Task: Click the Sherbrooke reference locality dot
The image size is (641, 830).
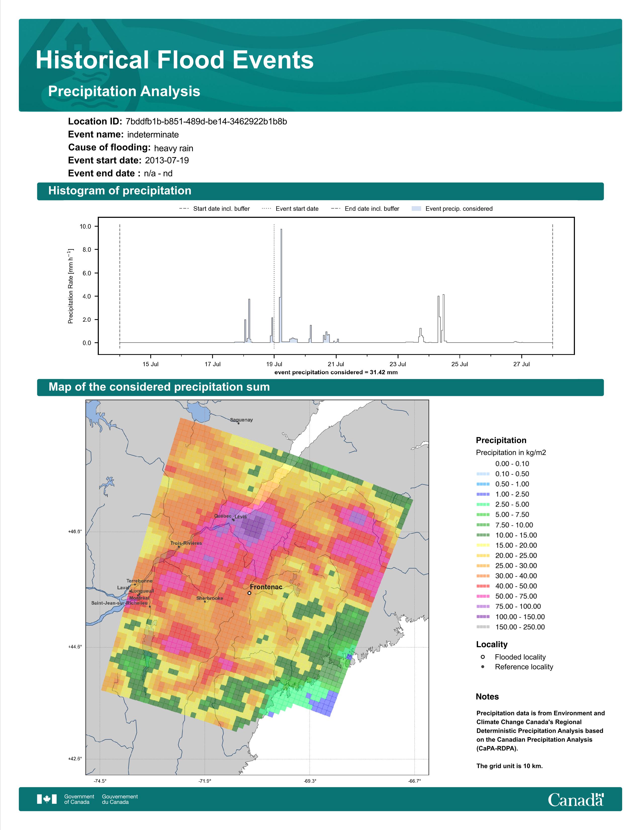Action: pyautogui.click(x=205, y=602)
